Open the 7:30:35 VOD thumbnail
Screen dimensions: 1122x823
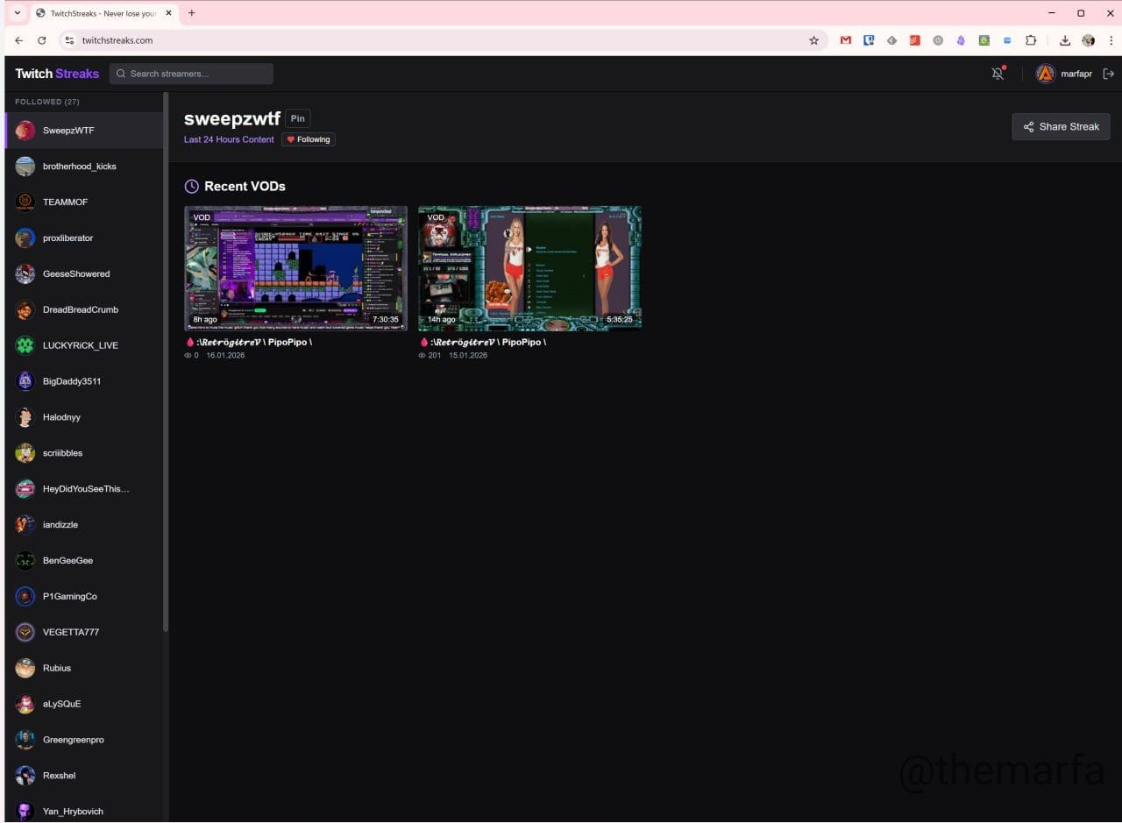click(295, 268)
